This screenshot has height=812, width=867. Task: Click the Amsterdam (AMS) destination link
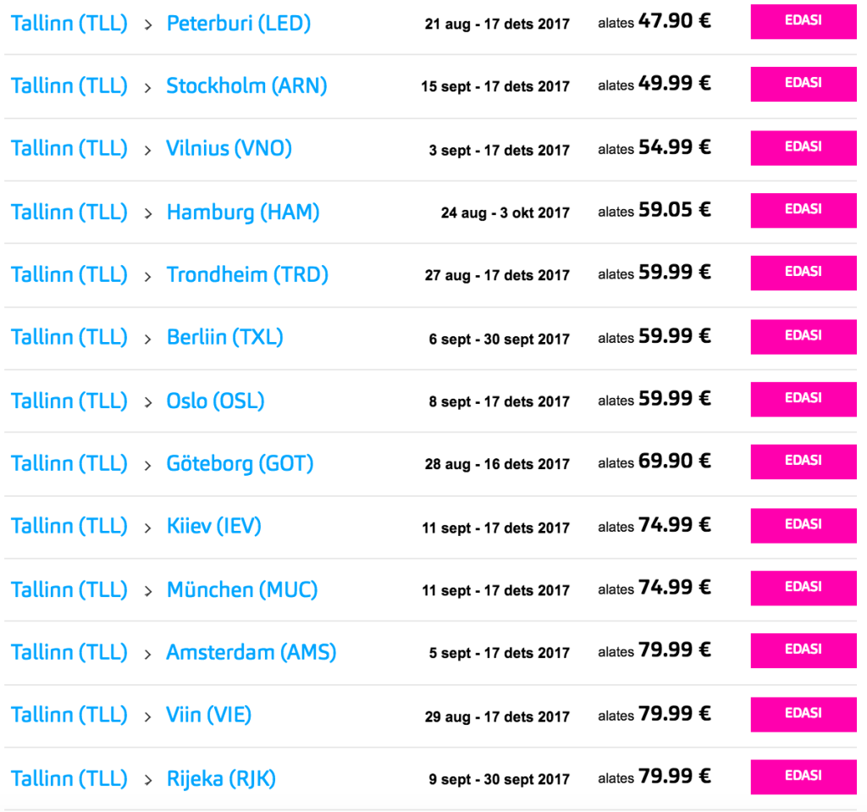[x=251, y=652]
